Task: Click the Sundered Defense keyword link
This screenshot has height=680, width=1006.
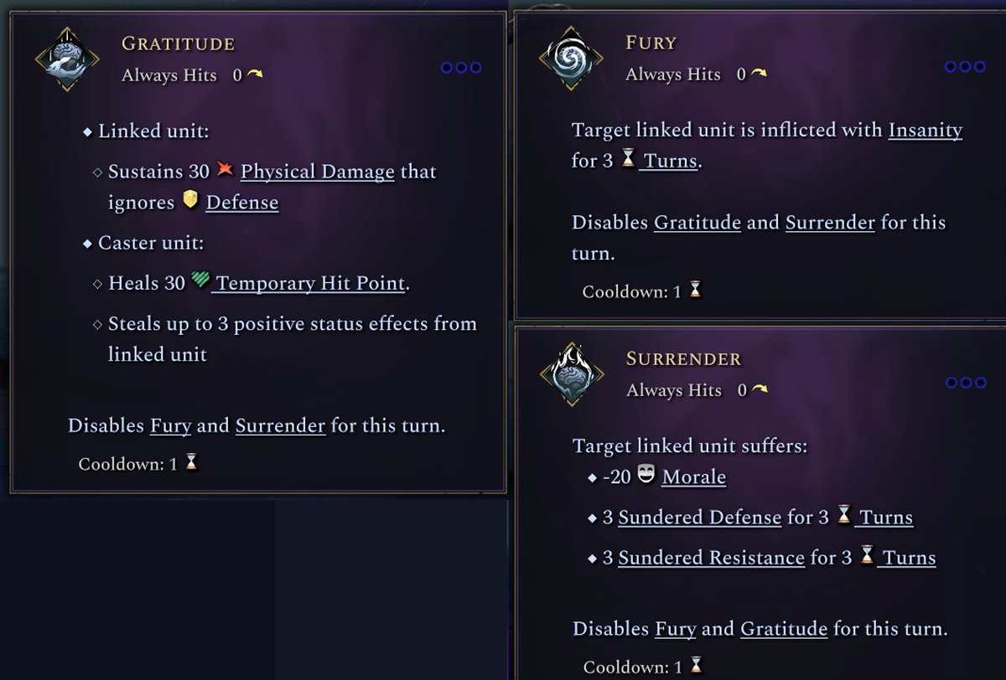Action: coord(699,518)
